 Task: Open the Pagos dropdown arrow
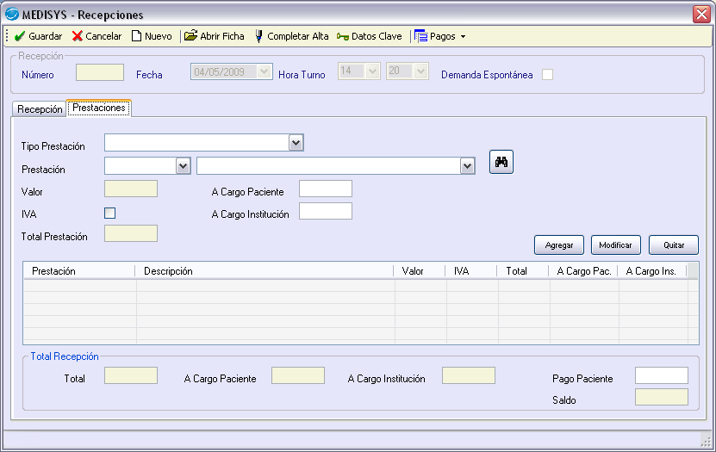pos(463,36)
